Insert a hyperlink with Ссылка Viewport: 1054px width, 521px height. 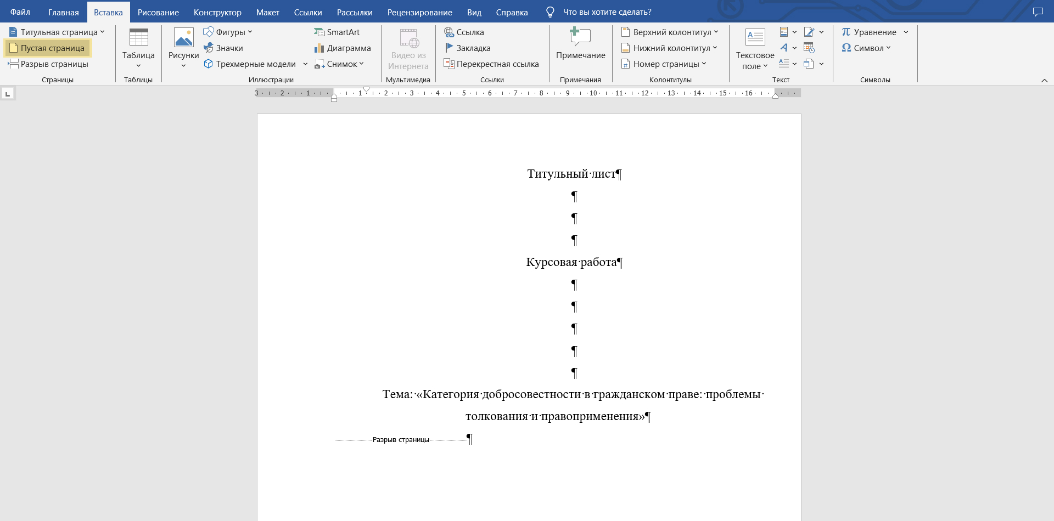[464, 32]
